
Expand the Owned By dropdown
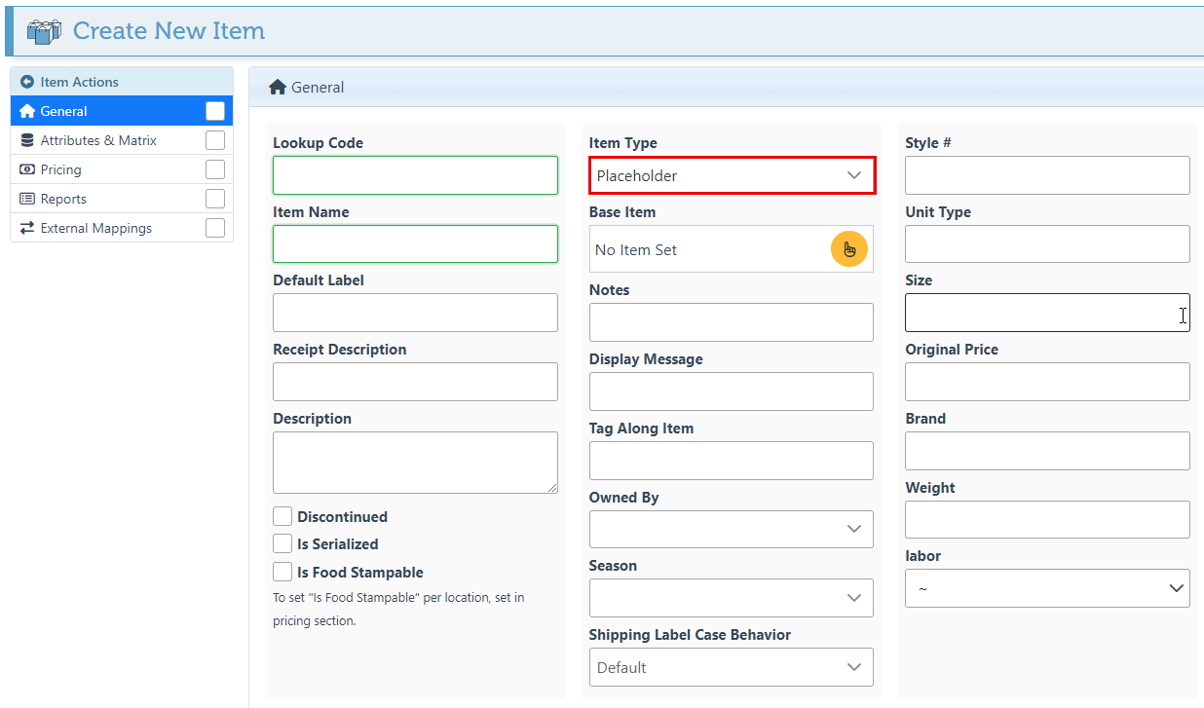(x=731, y=529)
